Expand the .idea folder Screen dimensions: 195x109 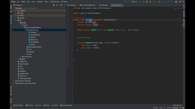click(x=16, y=13)
